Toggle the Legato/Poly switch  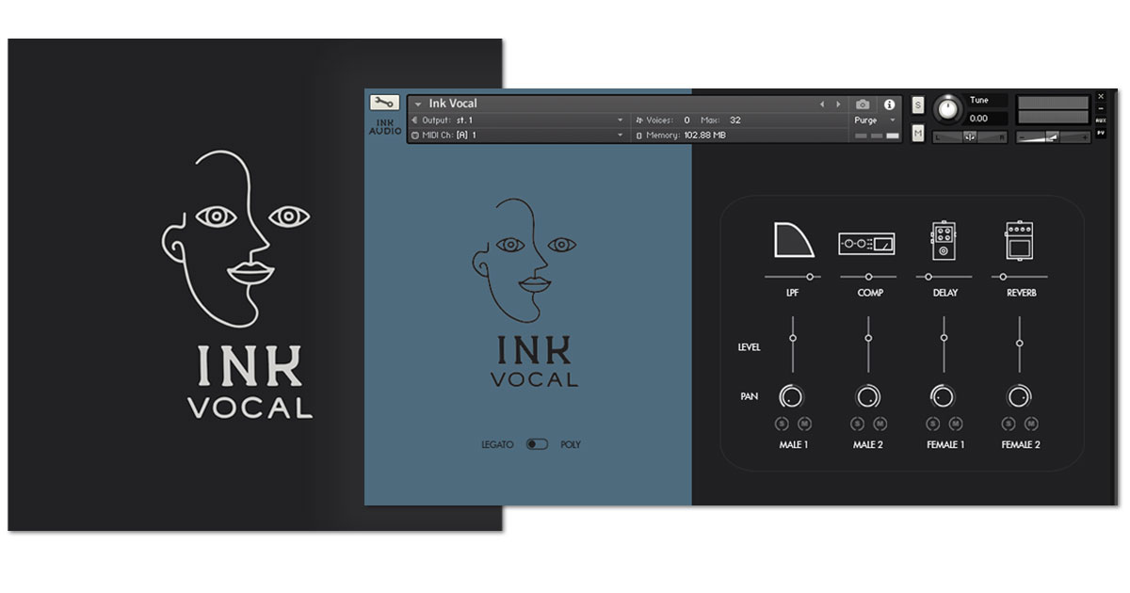(x=537, y=444)
